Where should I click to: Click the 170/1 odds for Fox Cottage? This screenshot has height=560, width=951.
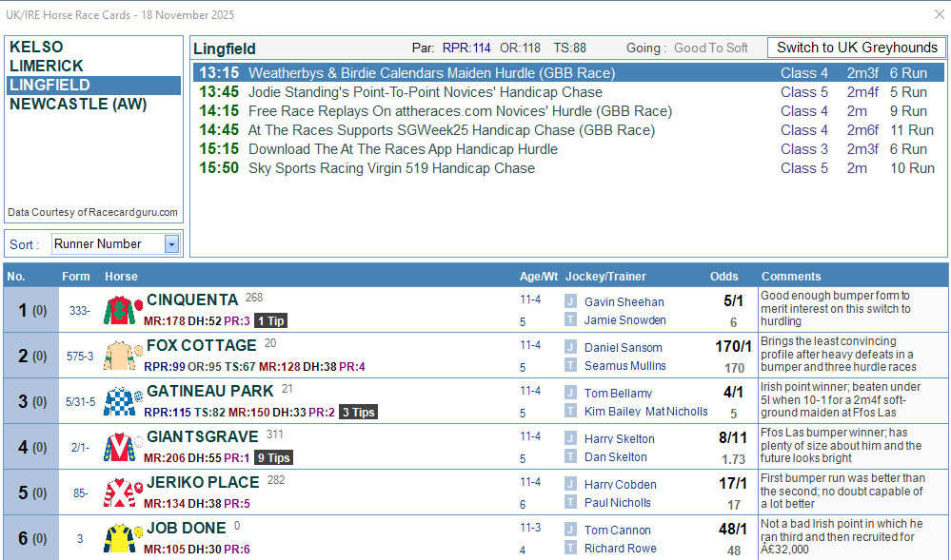click(x=733, y=347)
